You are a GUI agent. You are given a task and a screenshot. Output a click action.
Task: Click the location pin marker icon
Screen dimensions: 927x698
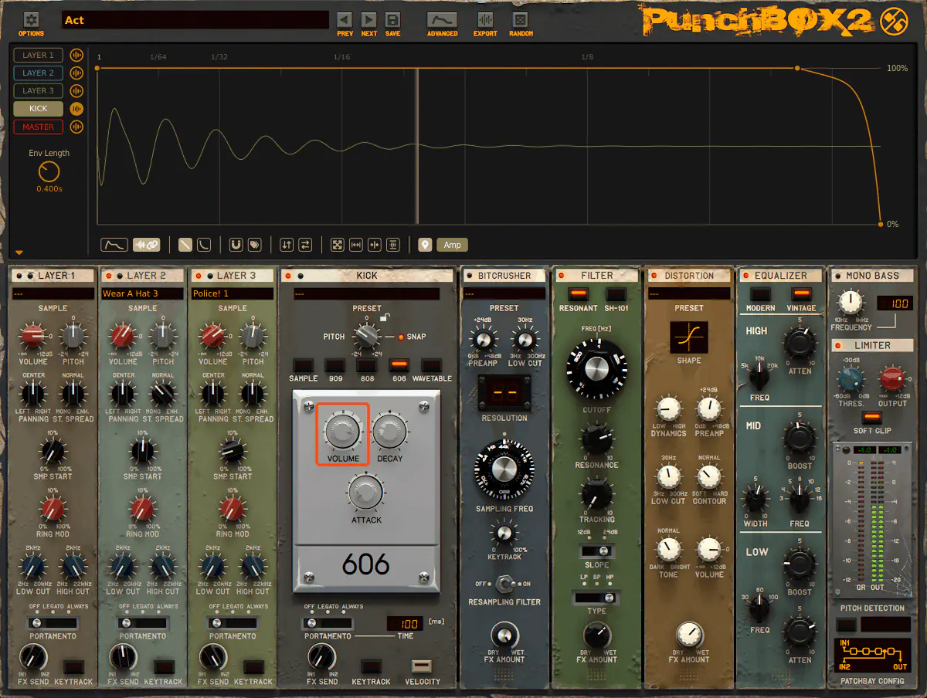click(x=425, y=245)
